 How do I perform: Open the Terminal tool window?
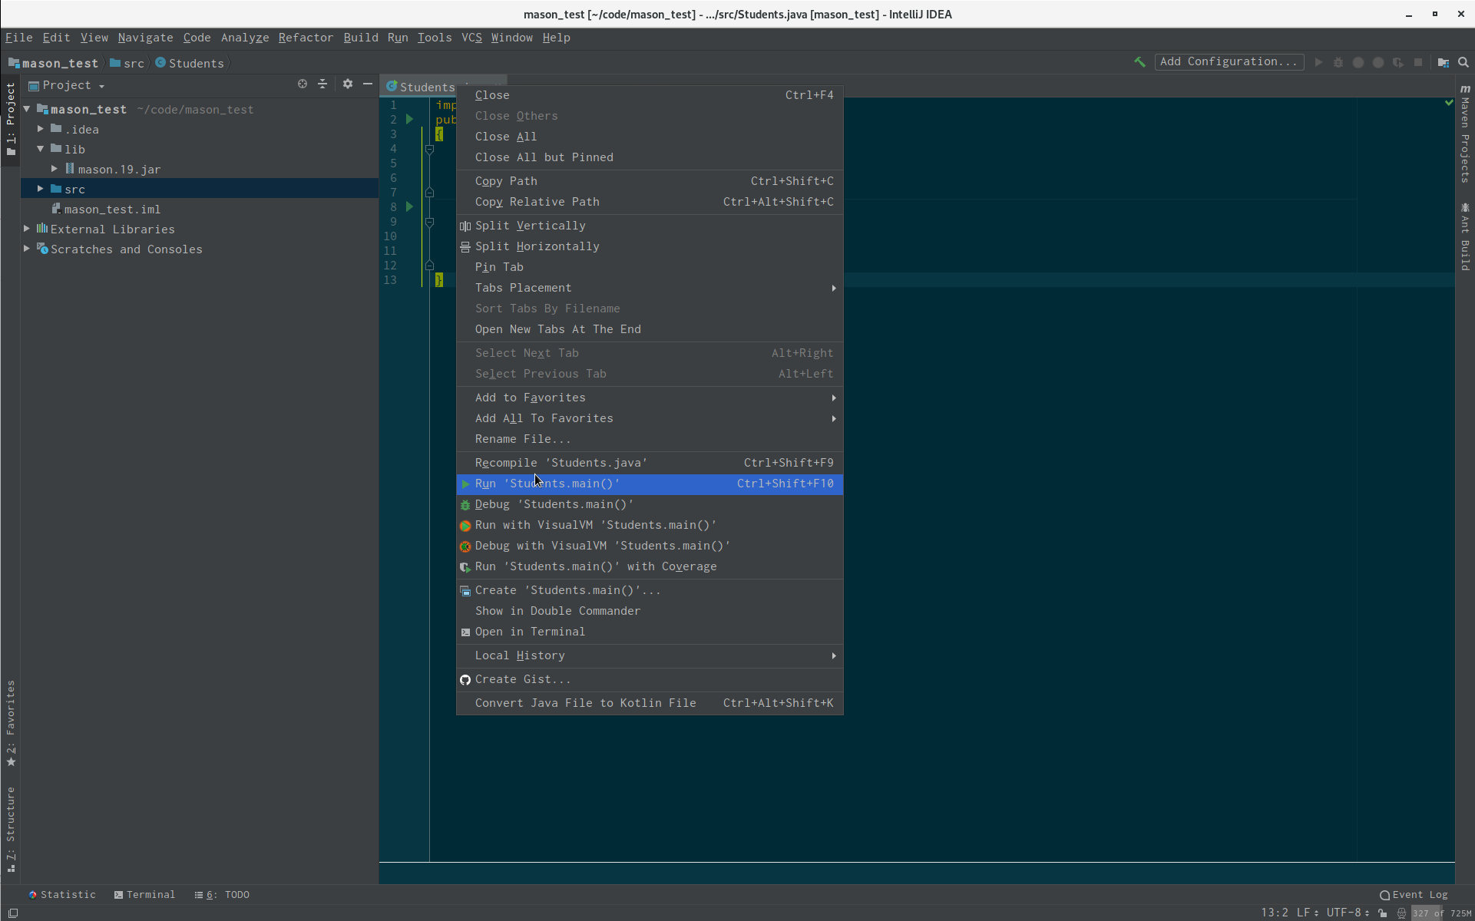click(x=144, y=895)
